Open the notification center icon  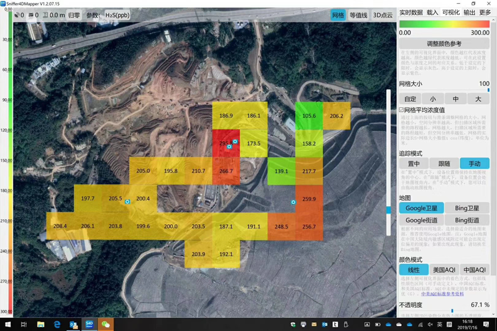[x=486, y=324]
